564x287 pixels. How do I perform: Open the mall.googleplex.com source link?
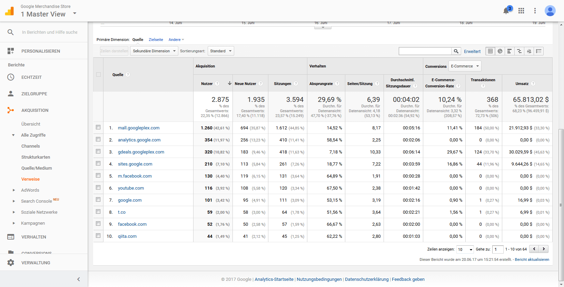pyautogui.click(x=139, y=128)
